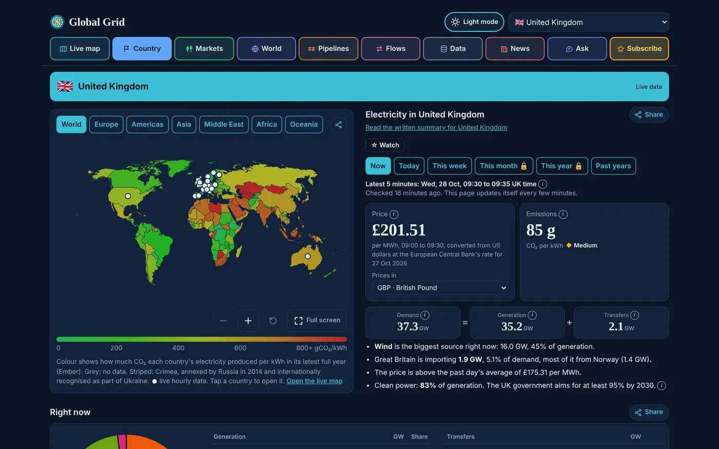Open info icon next to Demand
This screenshot has width=719, height=449.
click(x=425, y=315)
